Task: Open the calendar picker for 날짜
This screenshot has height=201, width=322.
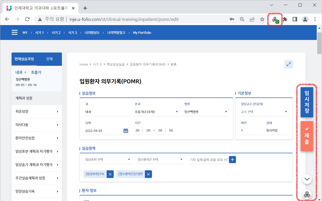Action: click(126, 131)
